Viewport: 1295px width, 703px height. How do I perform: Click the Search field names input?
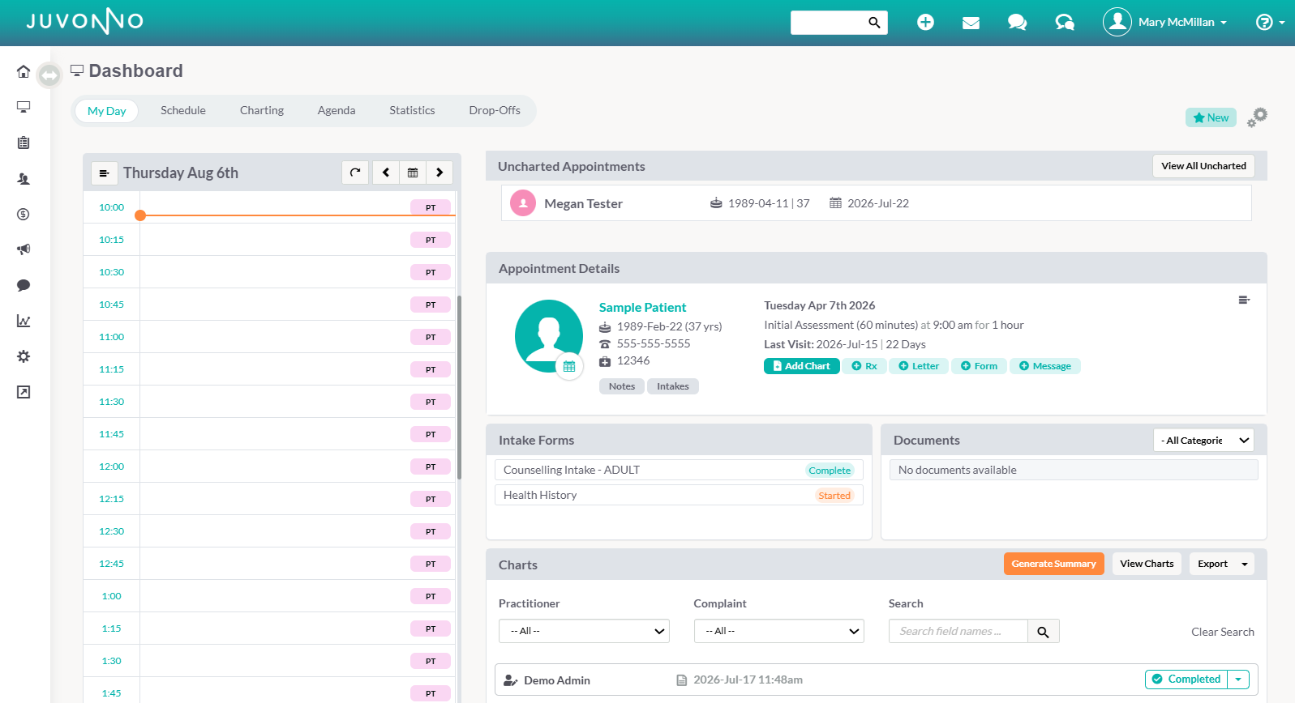(958, 631)
